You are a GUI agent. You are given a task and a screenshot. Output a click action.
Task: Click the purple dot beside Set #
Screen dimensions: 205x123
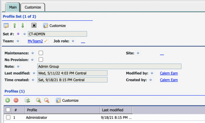18,34
